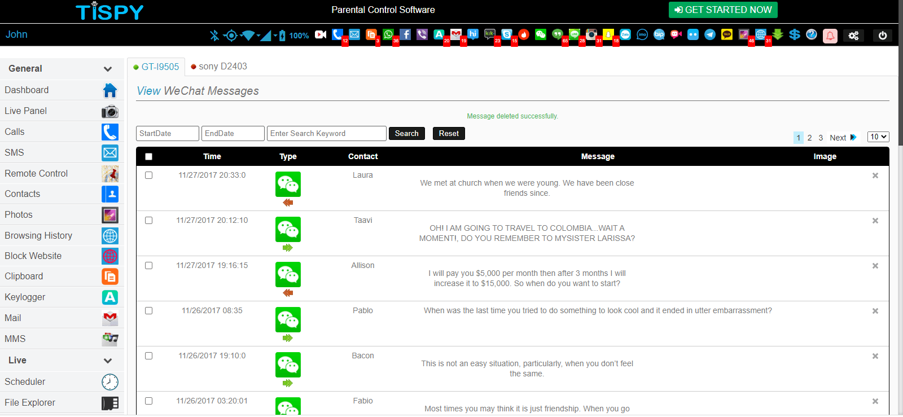Focus the EndDate input field

coord(233,133)
